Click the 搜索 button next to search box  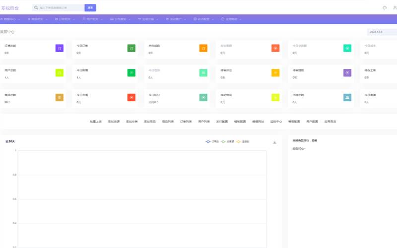(90, 7)
